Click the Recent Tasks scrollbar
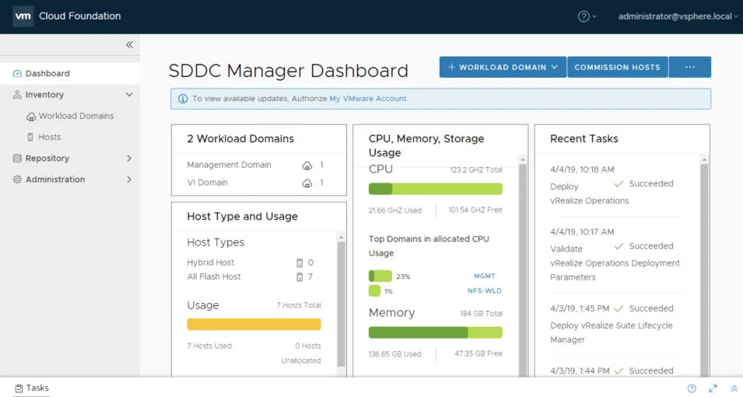The image size is (743, 397). [704, 270]
